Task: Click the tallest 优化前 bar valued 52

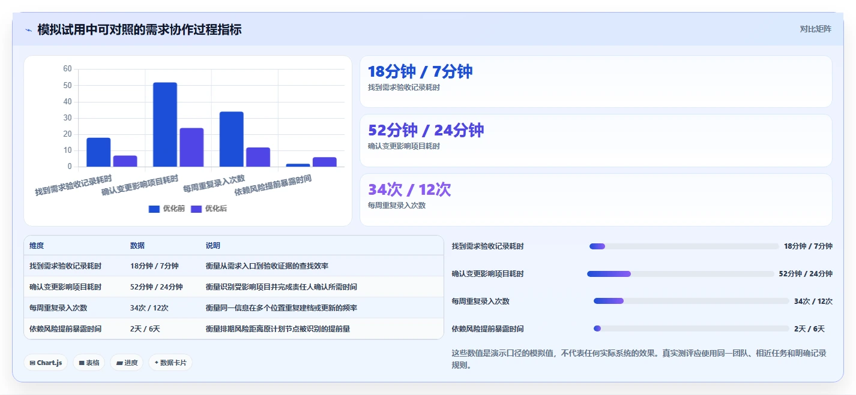Action: click(165, 125)
